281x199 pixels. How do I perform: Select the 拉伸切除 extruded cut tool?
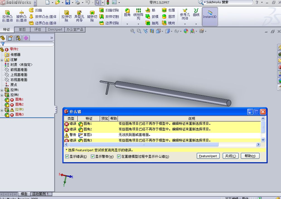(x=66, y=16)
